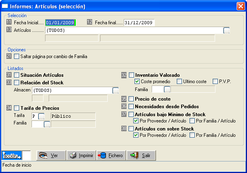Click the number 32 listing marker
This screenshot has height=173, width=247.
pyautogui.click(x=124, y=75)
